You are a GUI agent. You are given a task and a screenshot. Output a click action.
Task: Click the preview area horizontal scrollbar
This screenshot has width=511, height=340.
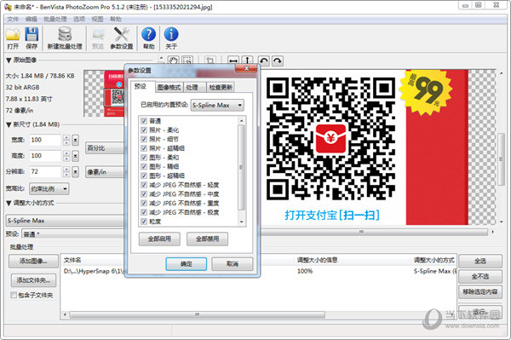coord(375,232)
